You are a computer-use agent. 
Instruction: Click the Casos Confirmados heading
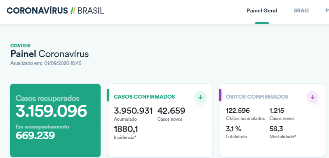(x=144, y=97)
